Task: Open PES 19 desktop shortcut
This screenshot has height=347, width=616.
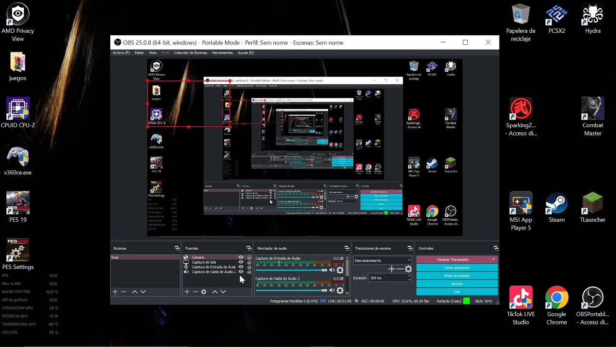Action: (x=18, y=207)
